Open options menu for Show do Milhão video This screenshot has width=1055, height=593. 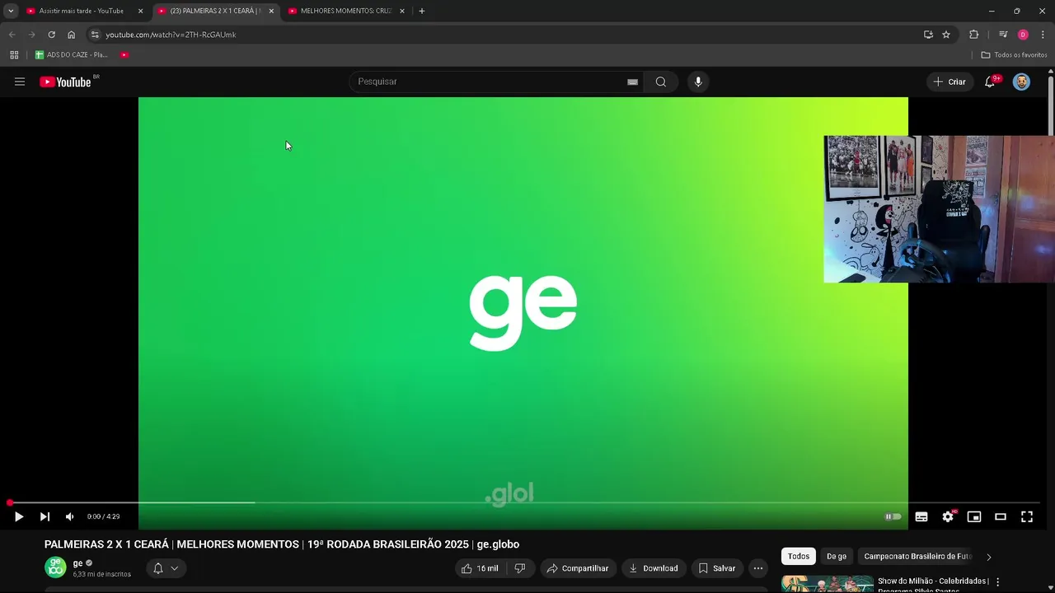(998, 582)
